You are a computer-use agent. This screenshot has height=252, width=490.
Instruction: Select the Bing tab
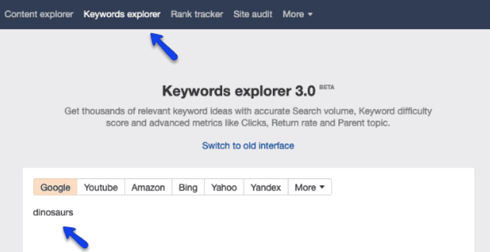188,187
